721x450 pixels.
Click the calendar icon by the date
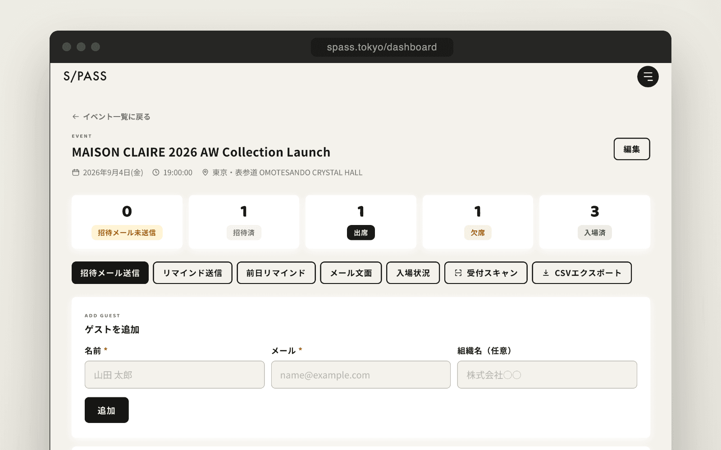click(x=76, y=172)
